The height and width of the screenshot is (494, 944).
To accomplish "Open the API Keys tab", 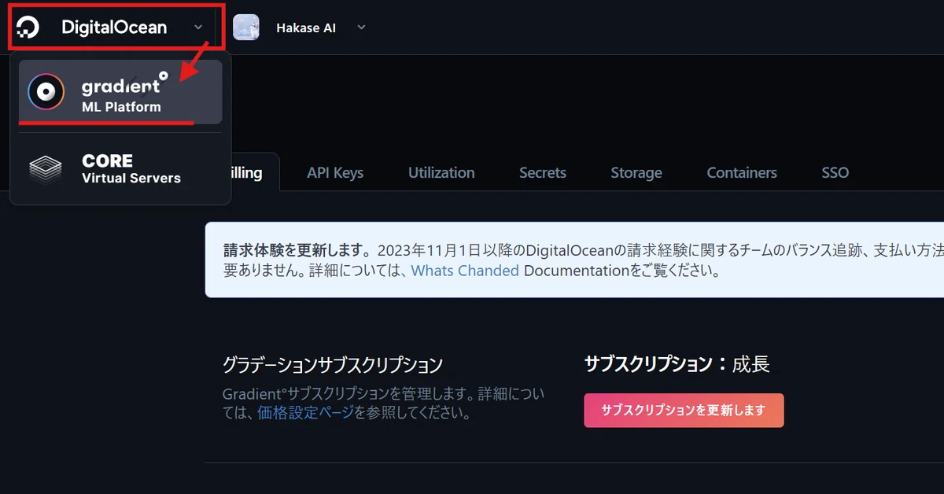I will (335, 172).
